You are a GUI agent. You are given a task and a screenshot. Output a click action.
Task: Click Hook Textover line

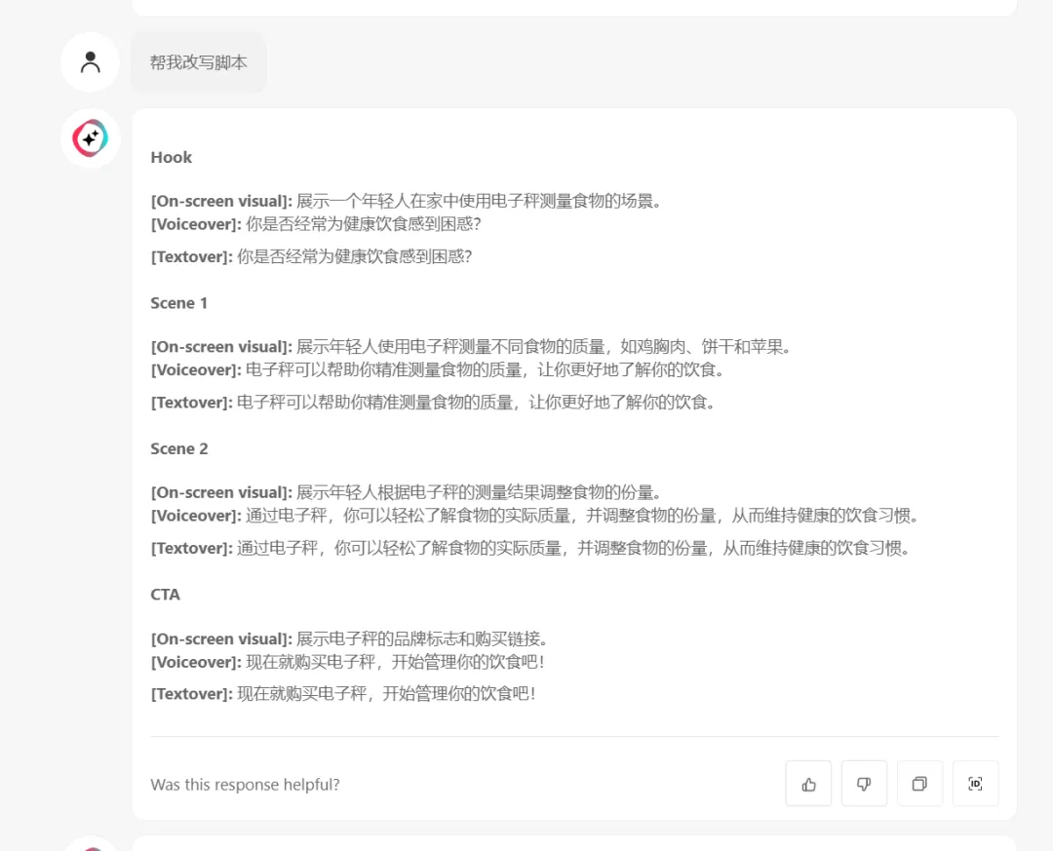click(x=312, y=256)
